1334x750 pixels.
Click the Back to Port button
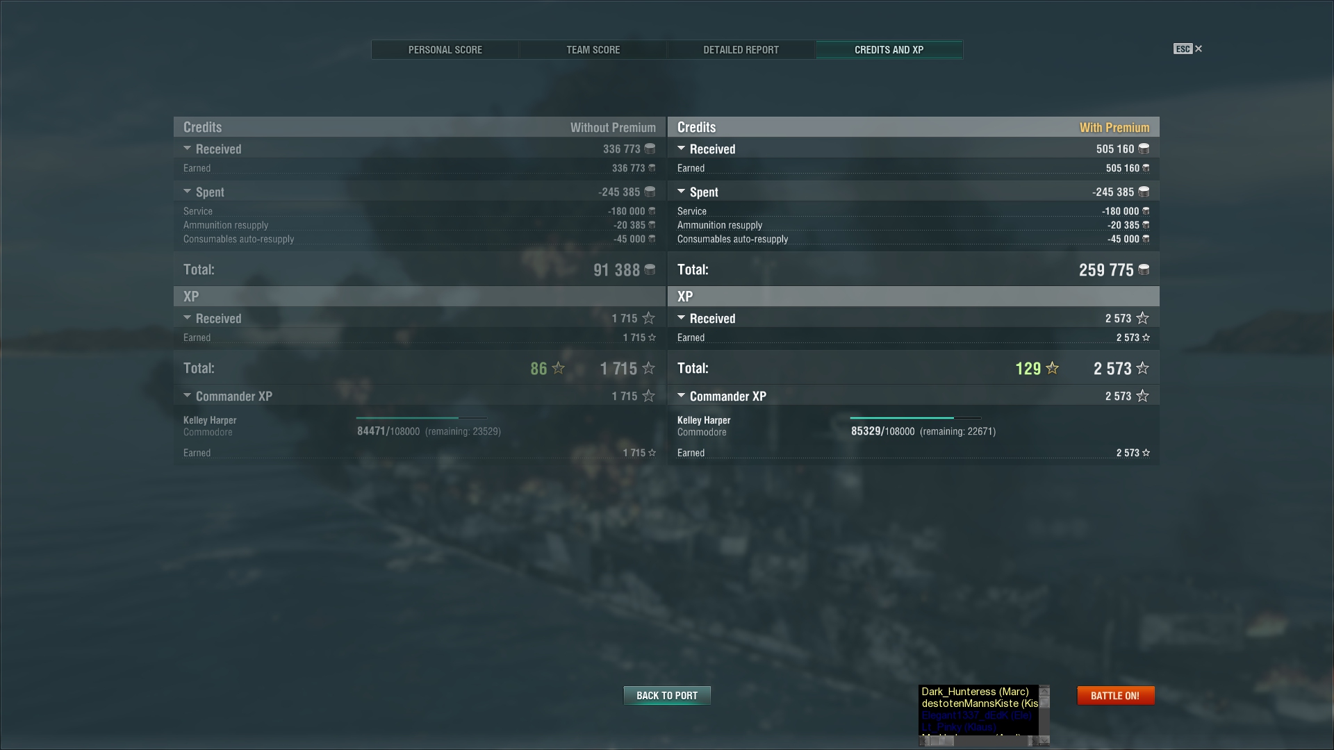pyautogui.click(x=667, y=695)
